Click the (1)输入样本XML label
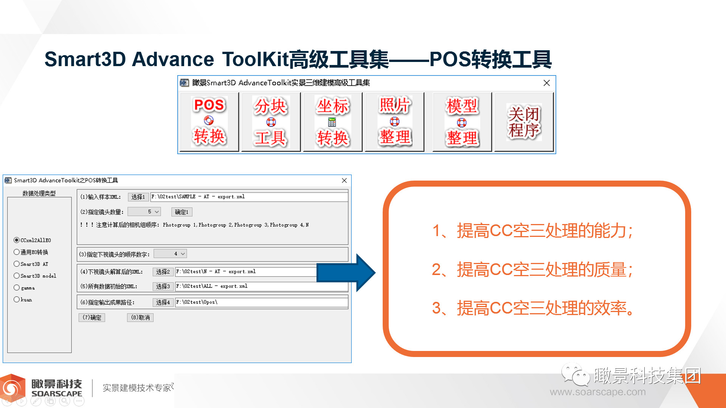 (x=101, y=197)
